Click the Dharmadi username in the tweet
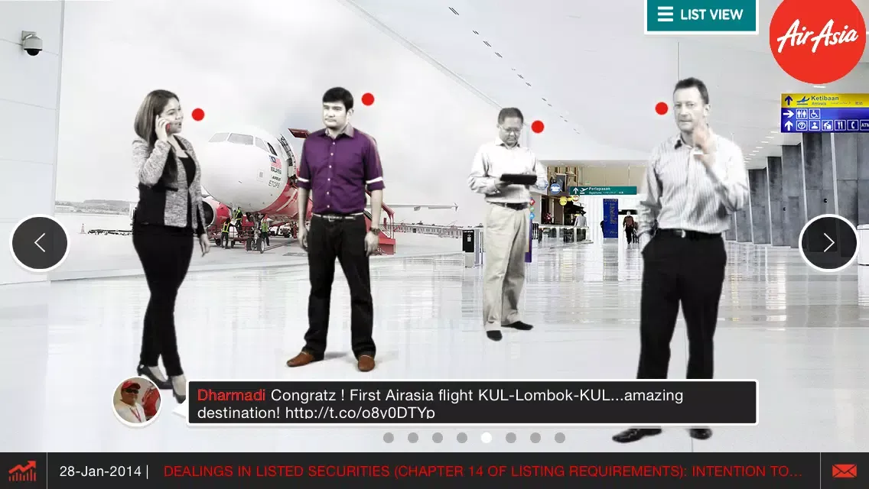 click(x=231, y=396)
